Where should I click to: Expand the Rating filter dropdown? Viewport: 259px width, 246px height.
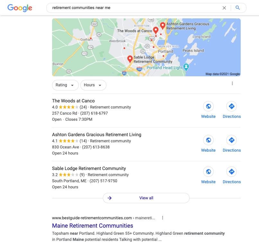point(65,85)
